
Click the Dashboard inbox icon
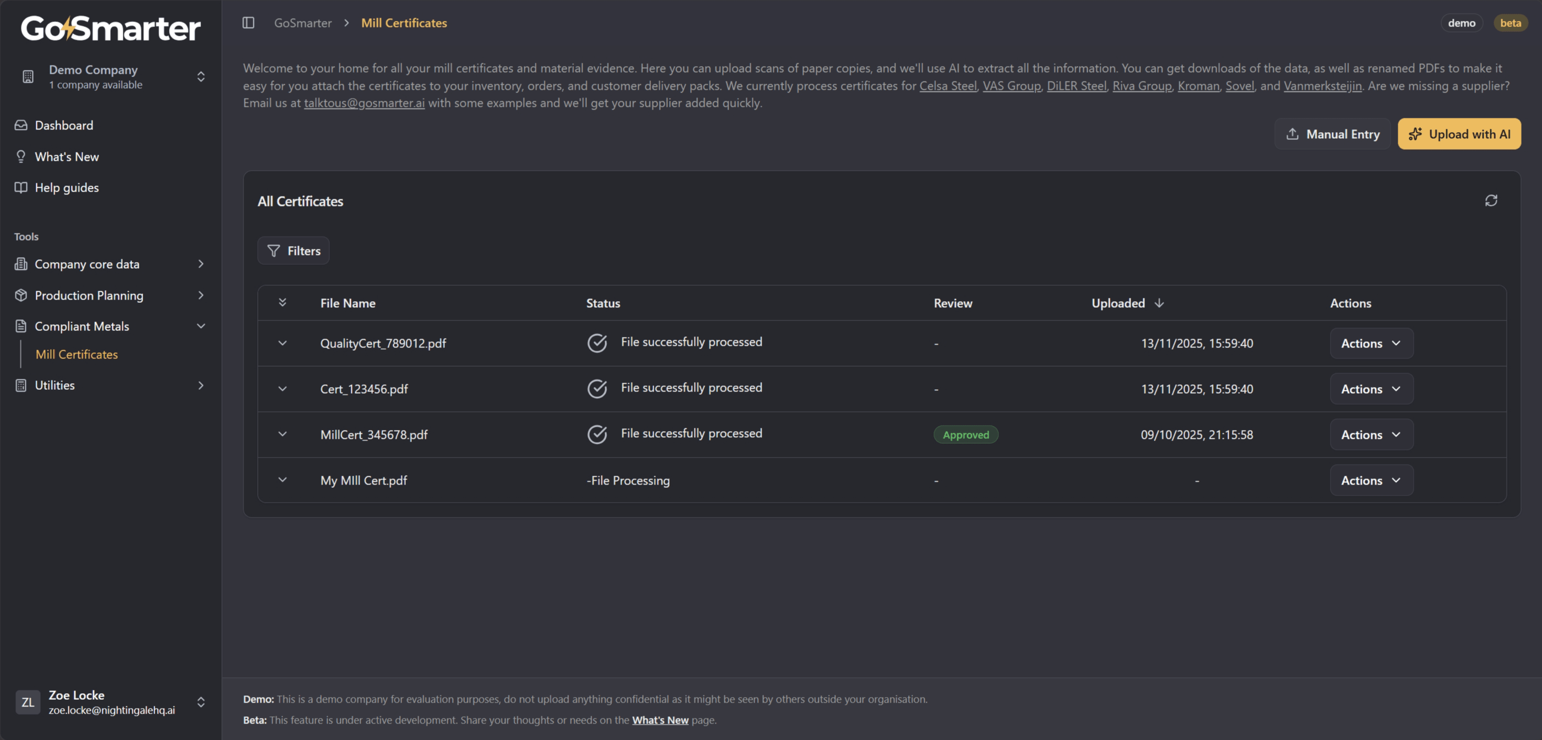[x=21, y=125]
